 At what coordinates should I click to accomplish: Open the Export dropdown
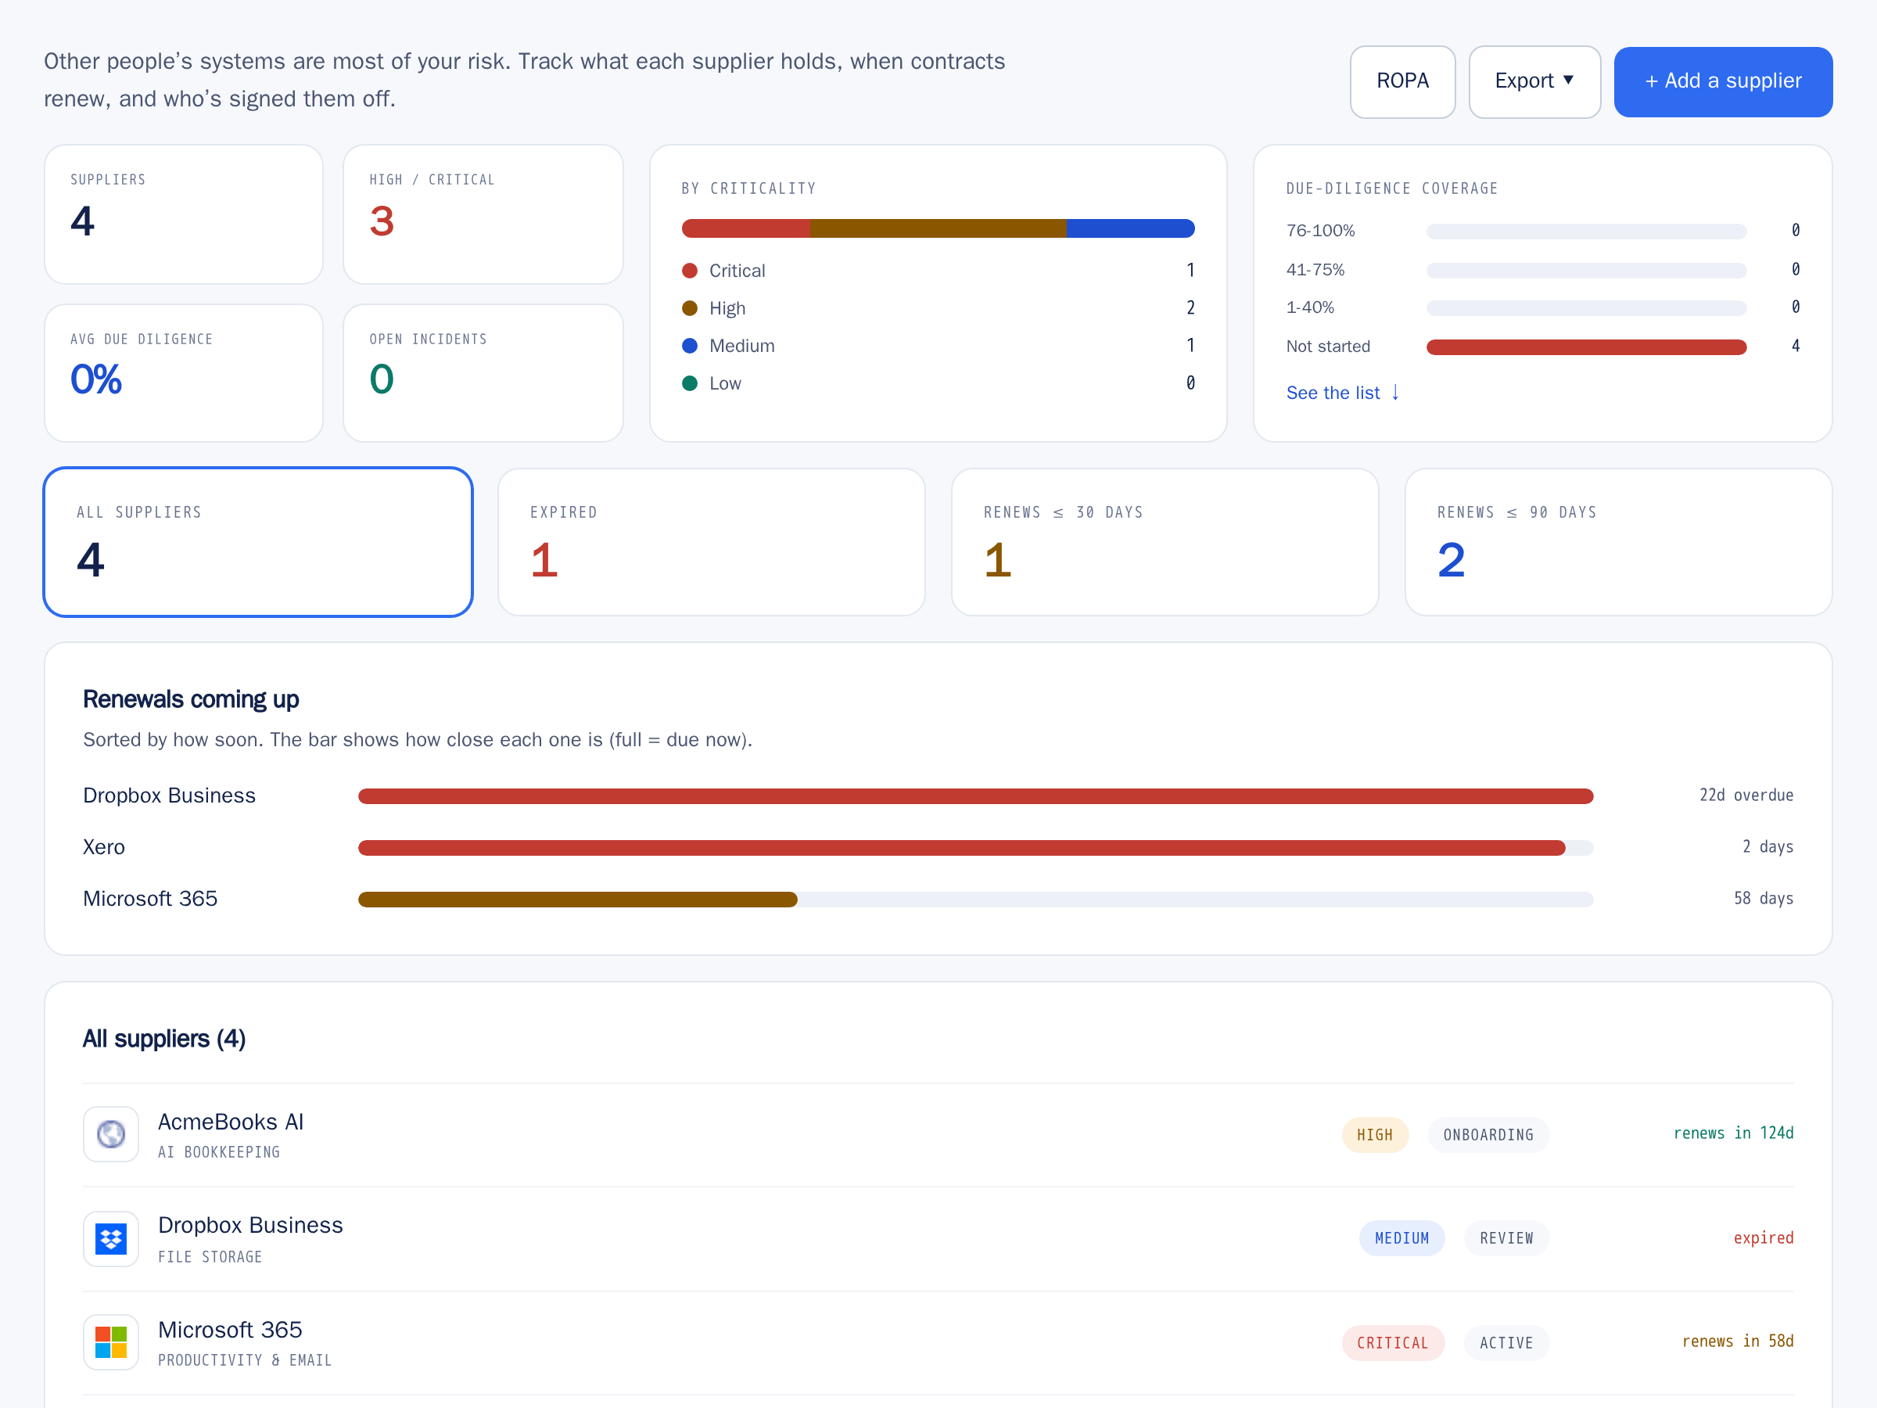click(1534, 81)
